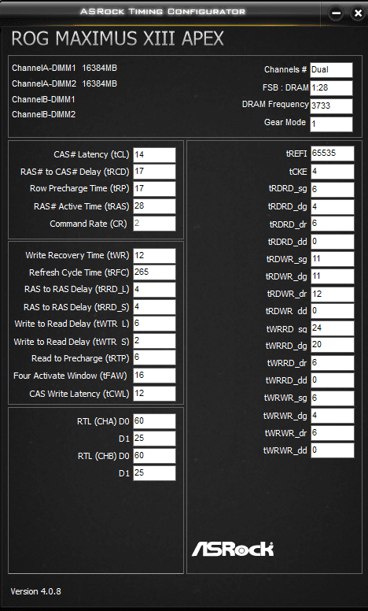The width and height of the screenshot is (368, 611).
Task: Click the ChannelB-DIMM2 label
Action: click(x=43, y=115)
